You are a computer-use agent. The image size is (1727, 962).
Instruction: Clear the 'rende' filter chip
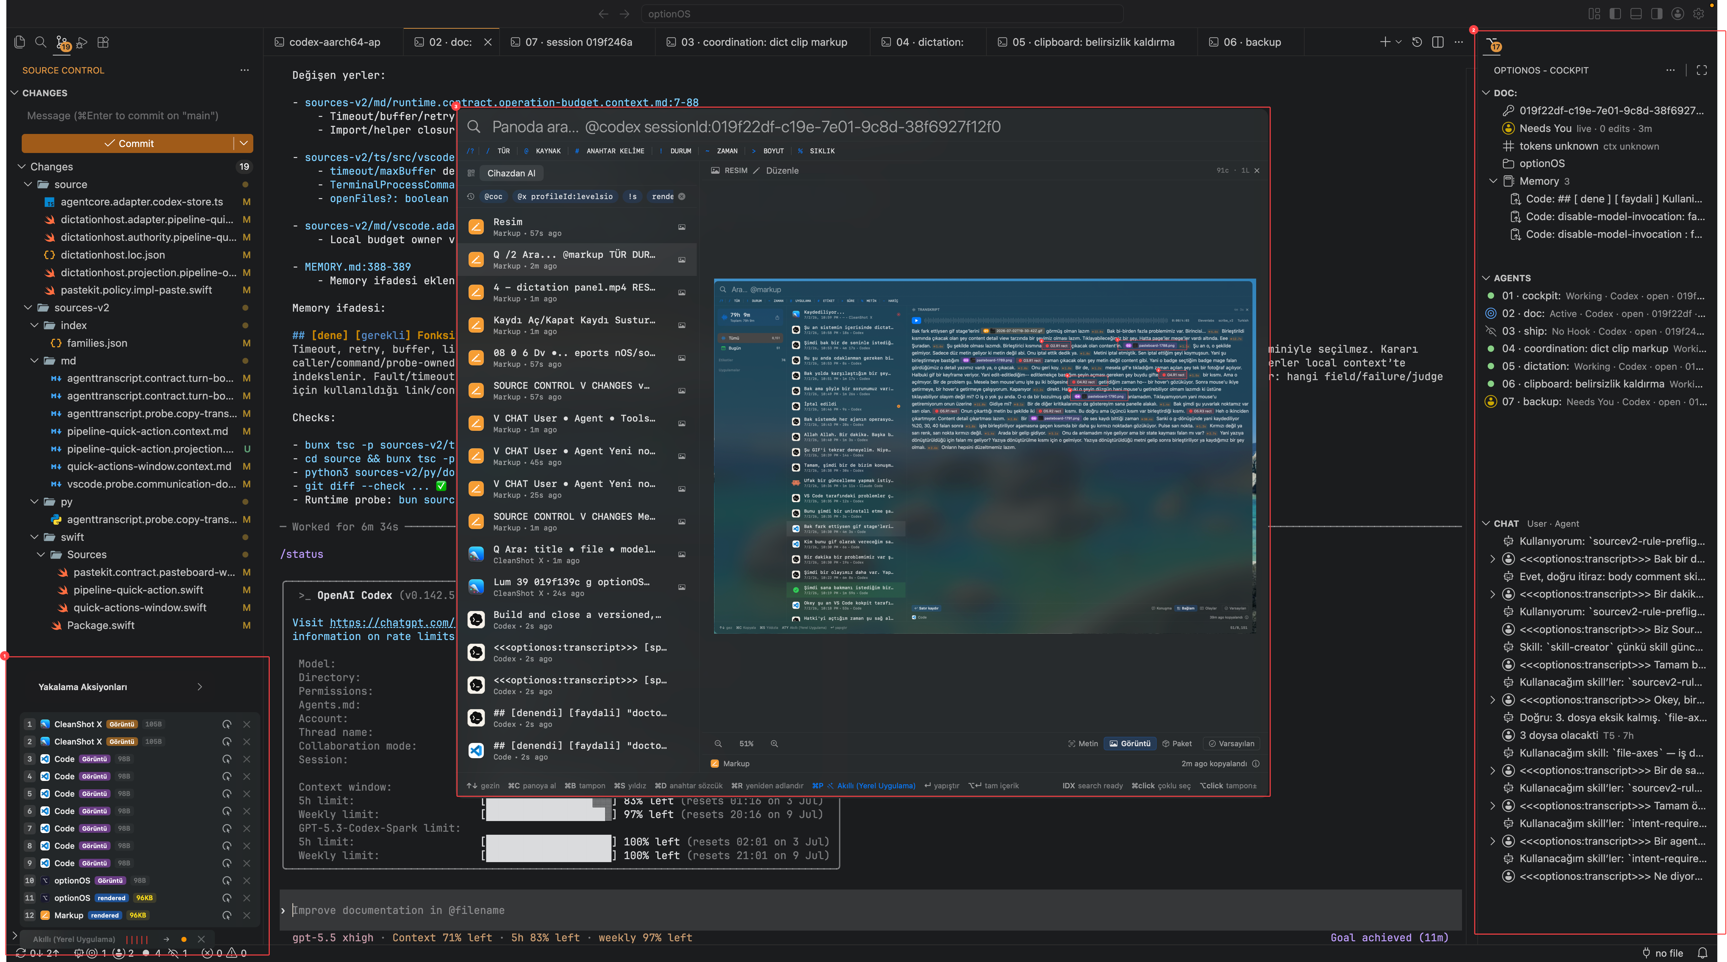682,196
